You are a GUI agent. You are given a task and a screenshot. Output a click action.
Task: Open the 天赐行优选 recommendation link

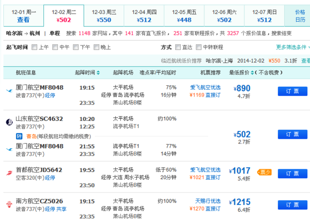click(x=208, y=201)
